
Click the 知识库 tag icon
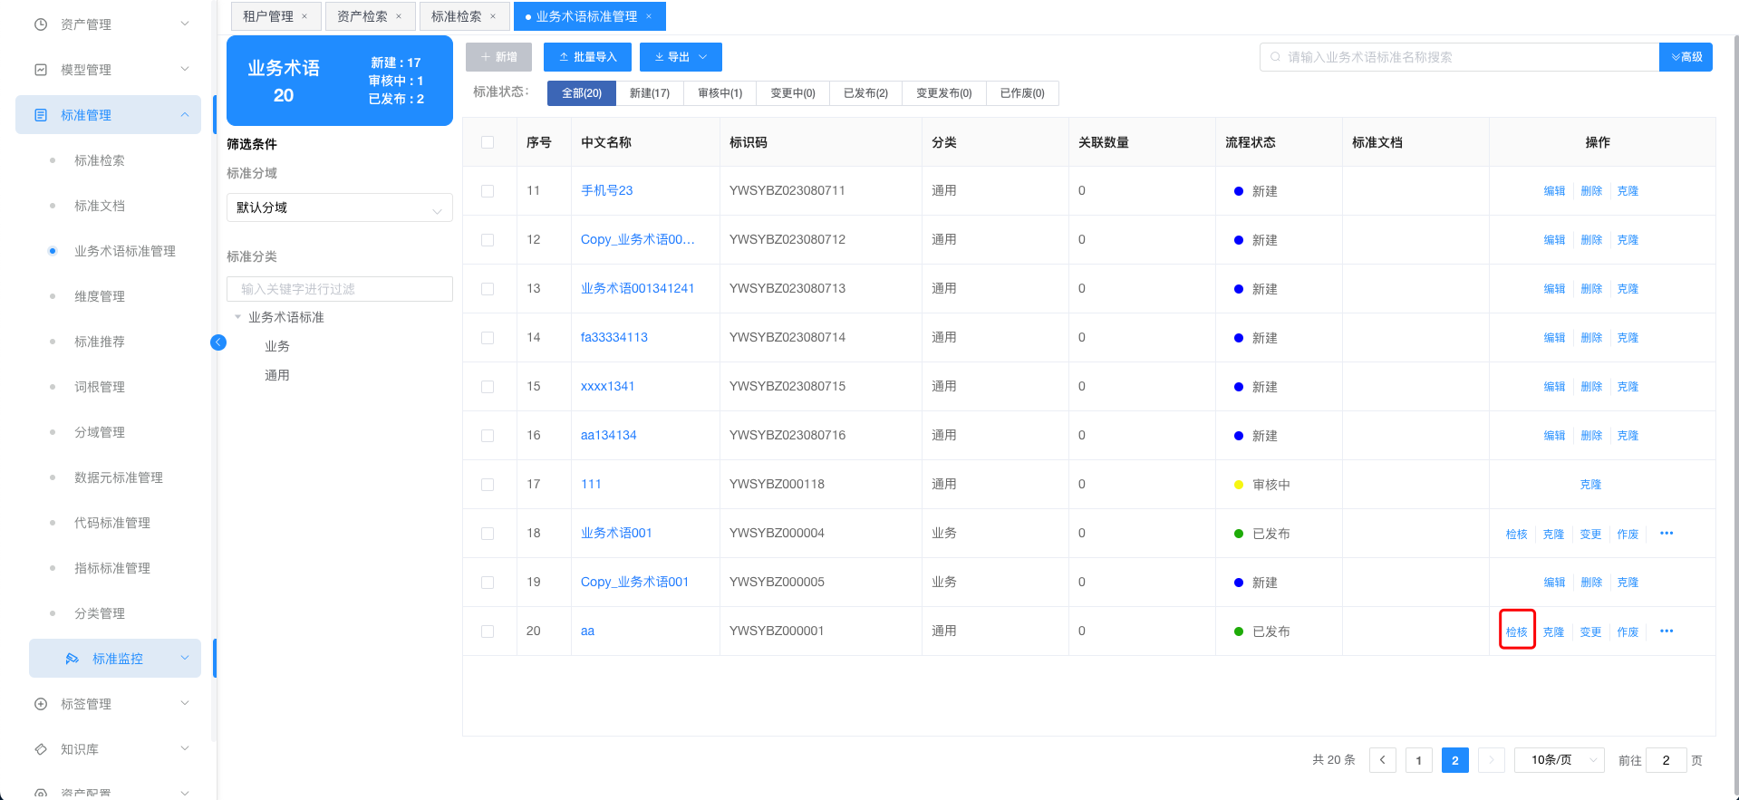click(x=41, y=749)
